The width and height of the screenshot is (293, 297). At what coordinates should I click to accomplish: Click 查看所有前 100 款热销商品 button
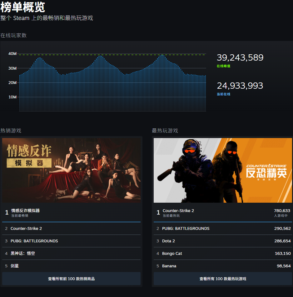click(72, 279)
